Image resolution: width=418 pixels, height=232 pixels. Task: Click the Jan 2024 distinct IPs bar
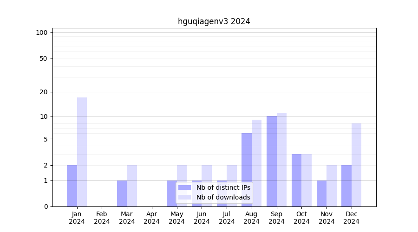tap(72, 186)
